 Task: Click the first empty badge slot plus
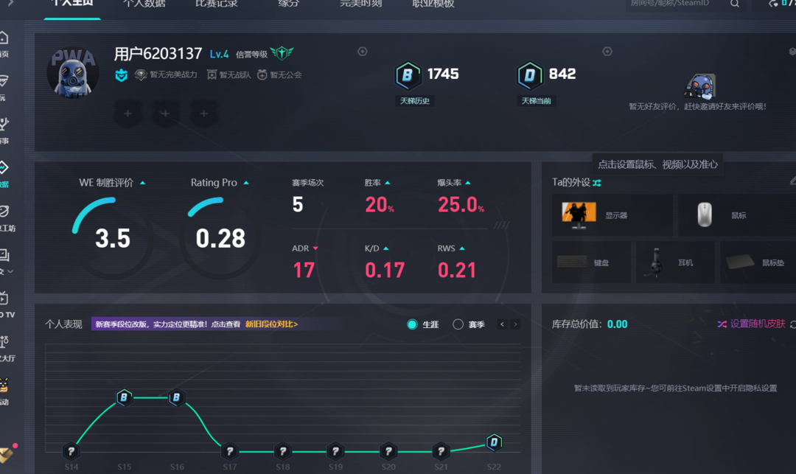128,114
